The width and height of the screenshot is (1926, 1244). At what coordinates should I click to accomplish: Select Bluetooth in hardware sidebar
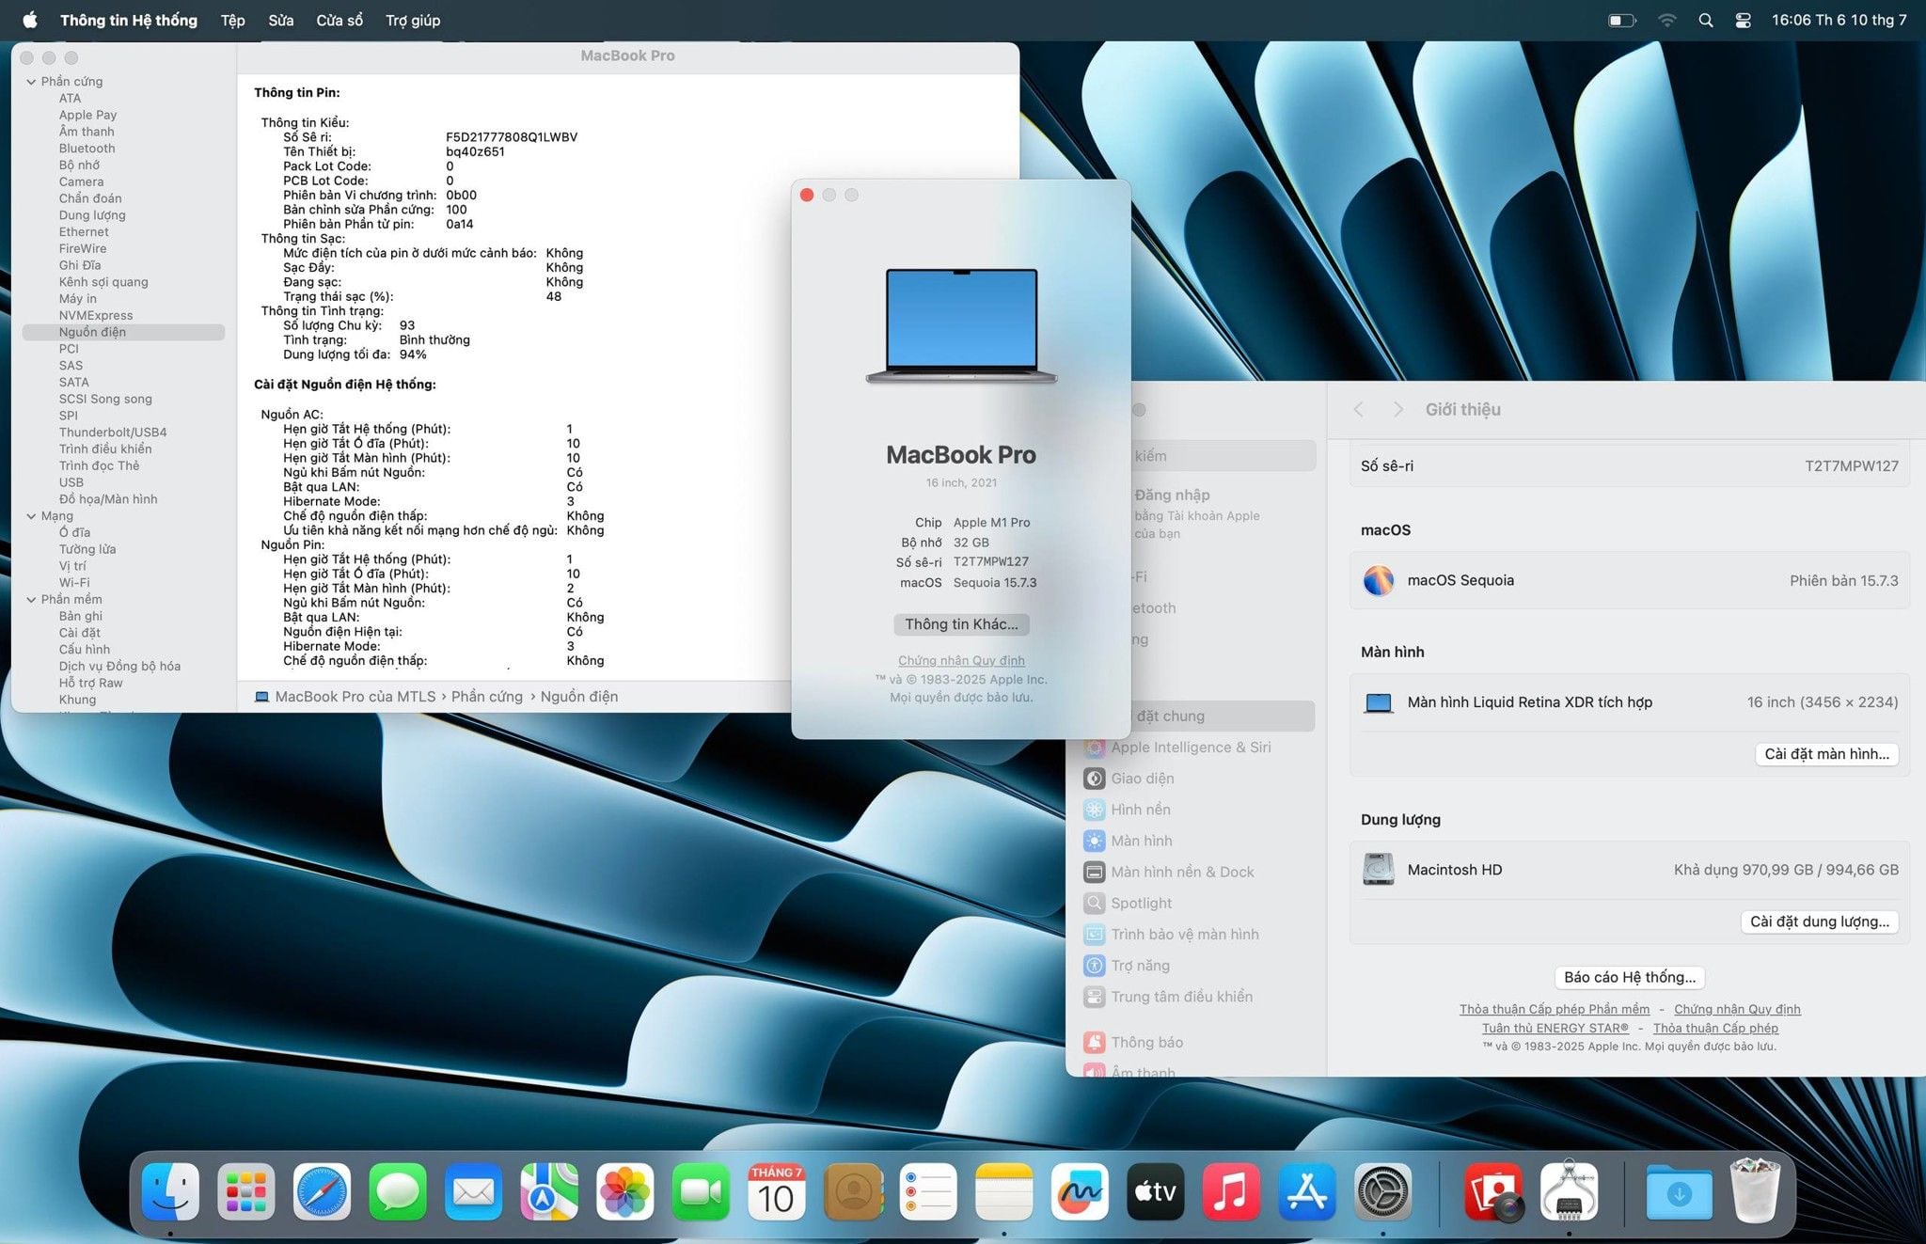pyautogui.click(x=87, y=149)
